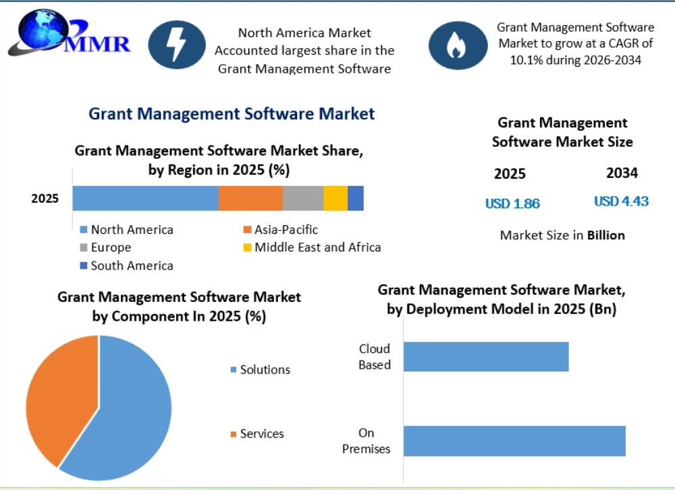Click the dark blue South America segment
The image size is (675, 490).
(356, 198)
